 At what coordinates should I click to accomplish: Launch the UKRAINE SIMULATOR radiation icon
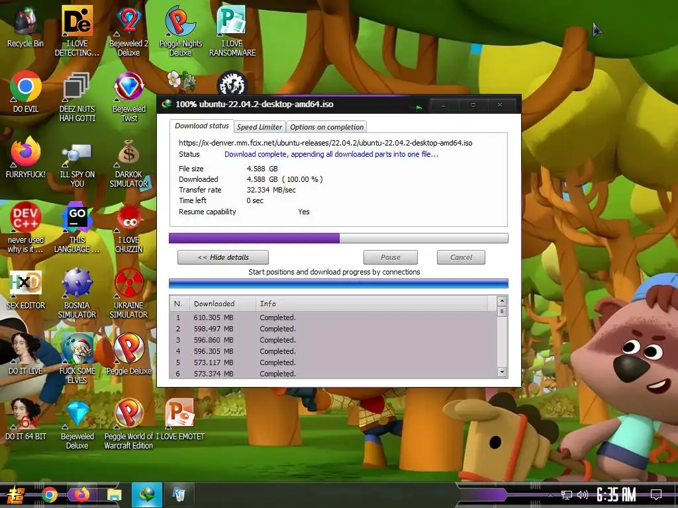click(x=128, y=294)
